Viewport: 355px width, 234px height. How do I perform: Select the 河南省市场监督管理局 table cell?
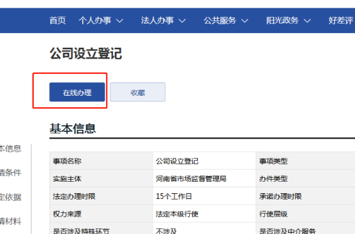pos(204,179)
